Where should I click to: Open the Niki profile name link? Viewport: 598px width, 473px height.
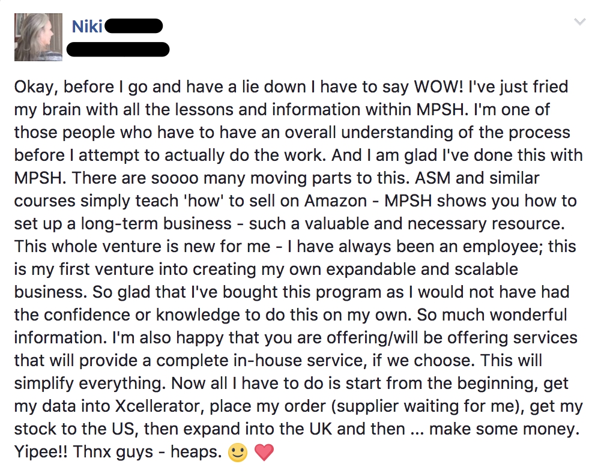tap(86, 26)
